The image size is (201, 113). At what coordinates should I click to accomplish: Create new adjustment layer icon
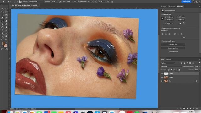pyautogui.click(x=187, y=108)
